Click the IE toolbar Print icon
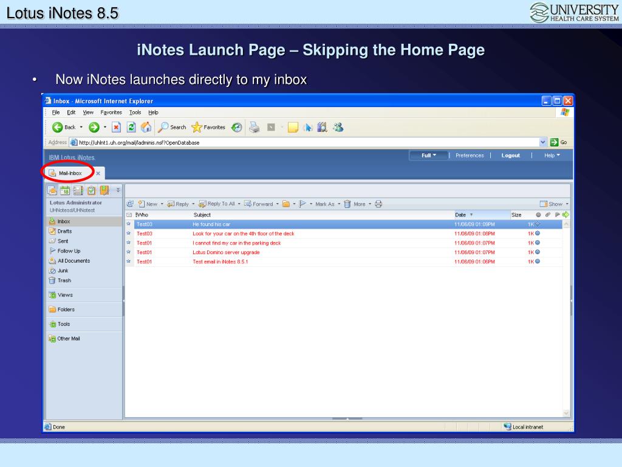Image resolution: width=622 pixels, height=467 pixels. 255,127
